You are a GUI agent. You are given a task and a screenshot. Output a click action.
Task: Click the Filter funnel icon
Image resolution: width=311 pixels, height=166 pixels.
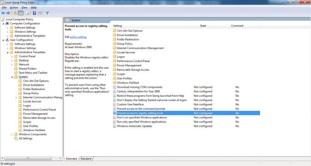pyautogui.click(x=47, y=13)
